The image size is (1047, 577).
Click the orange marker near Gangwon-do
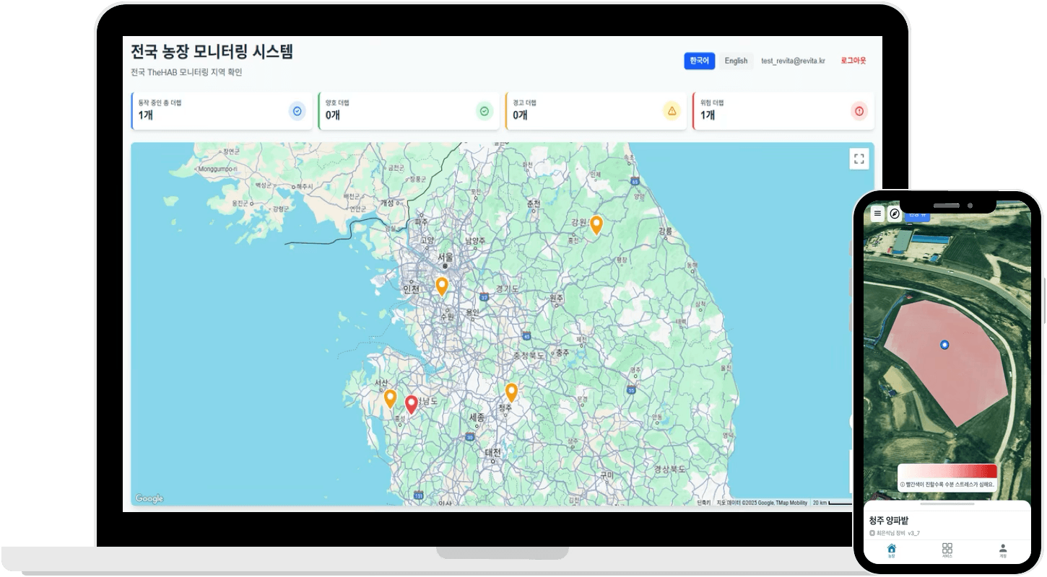596,224
